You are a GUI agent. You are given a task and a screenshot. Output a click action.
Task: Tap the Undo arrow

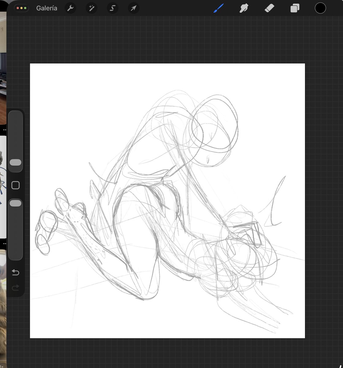(15, 273)
